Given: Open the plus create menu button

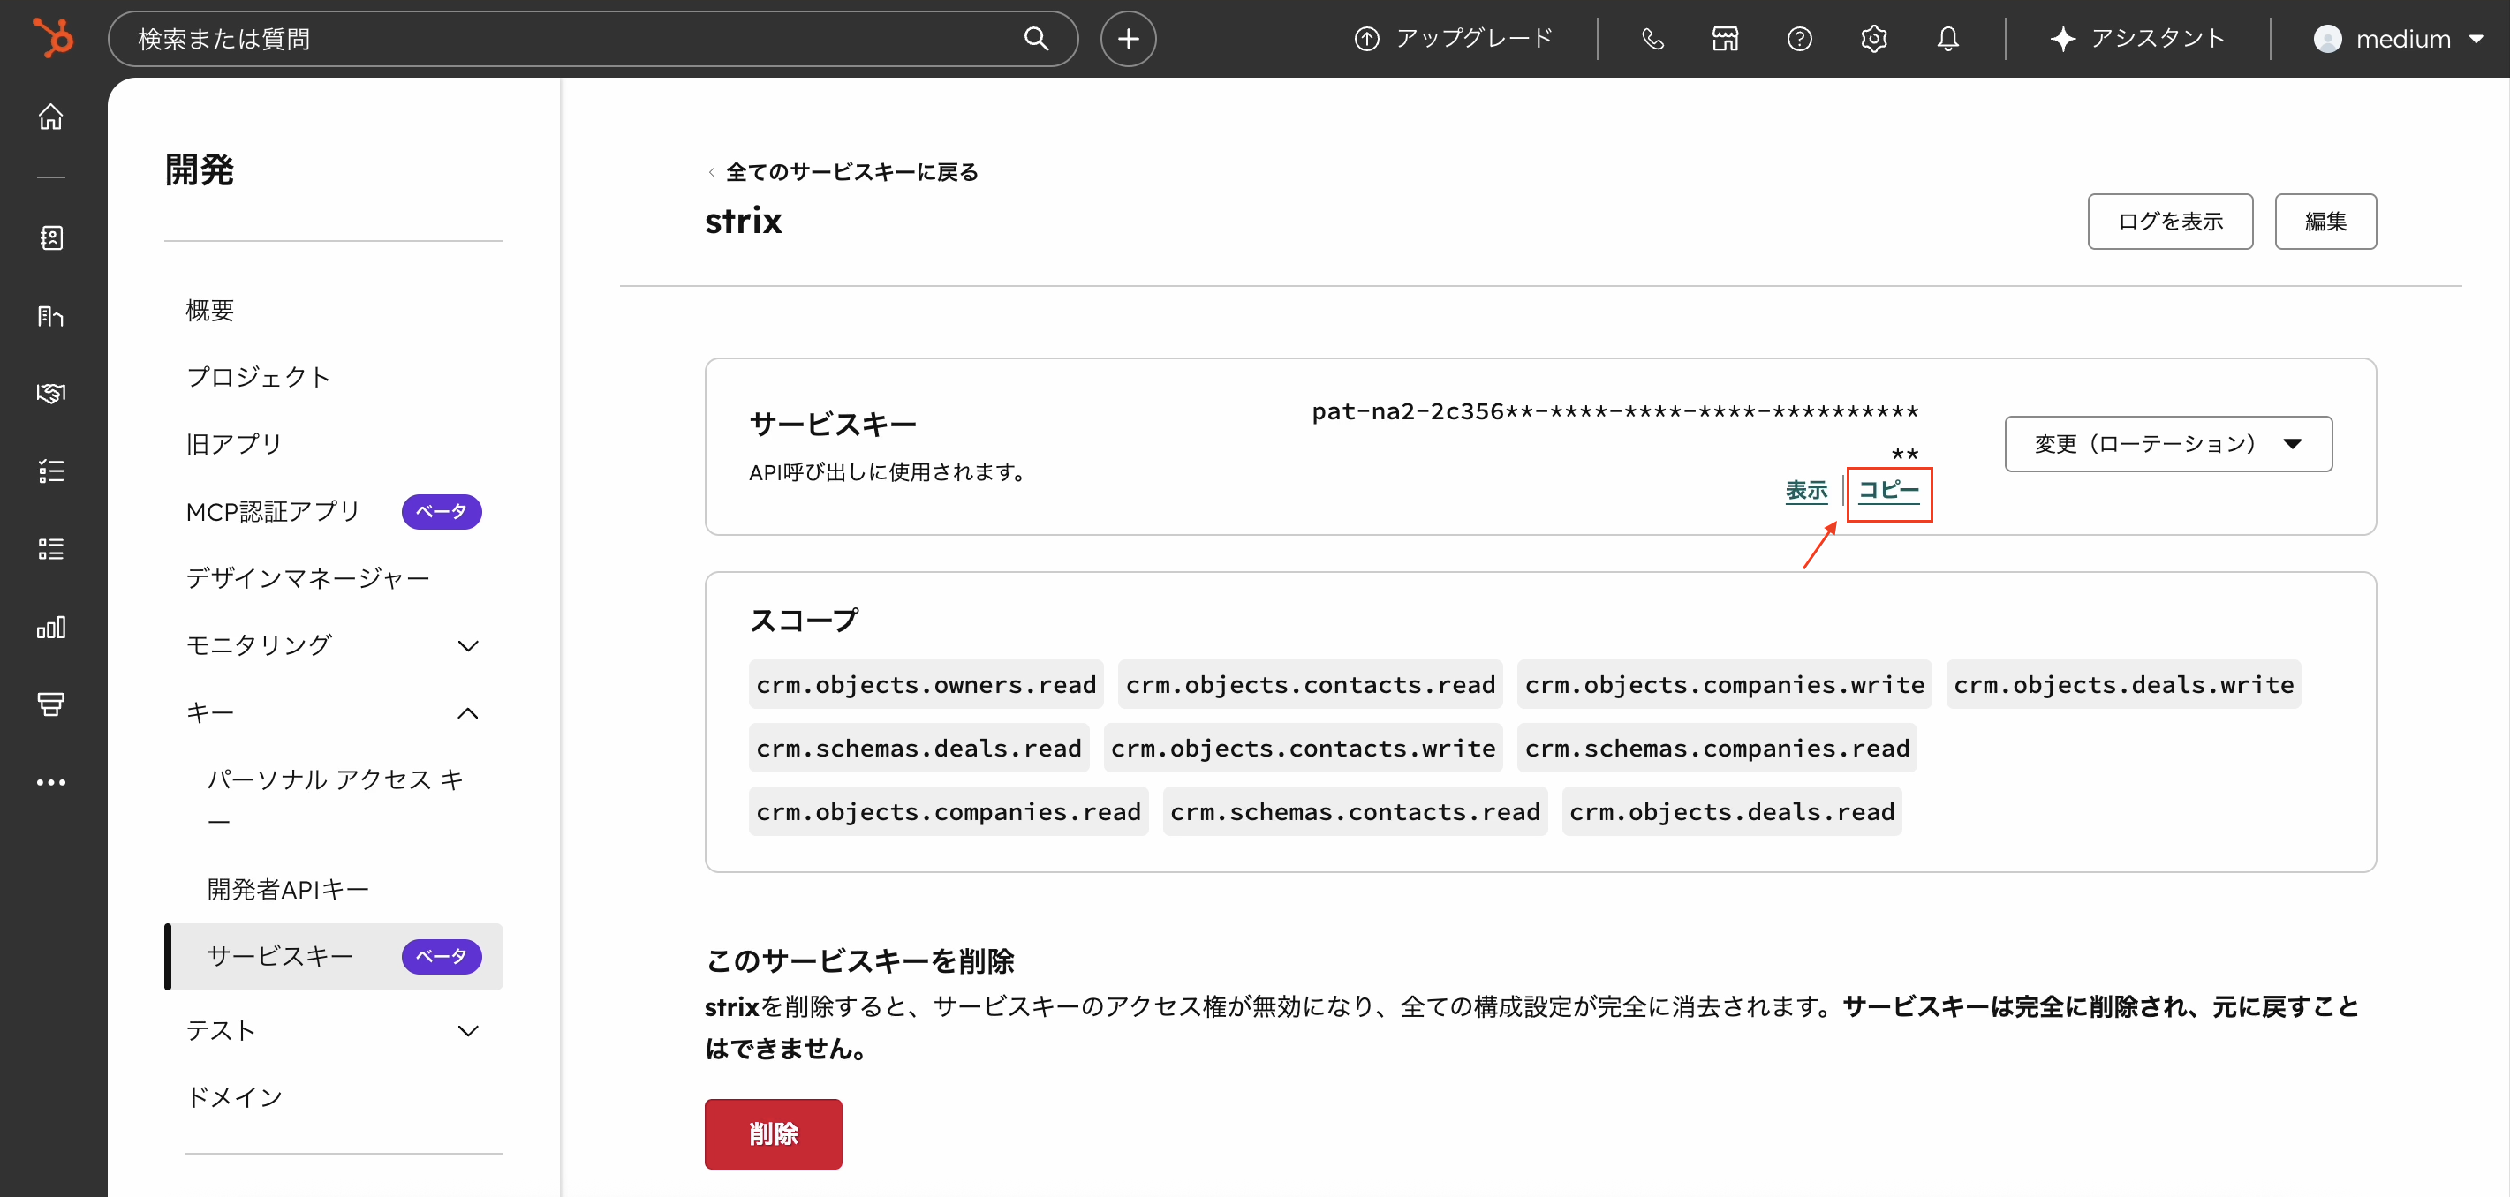Looking at the screenshot, I should coord(1127,39).
